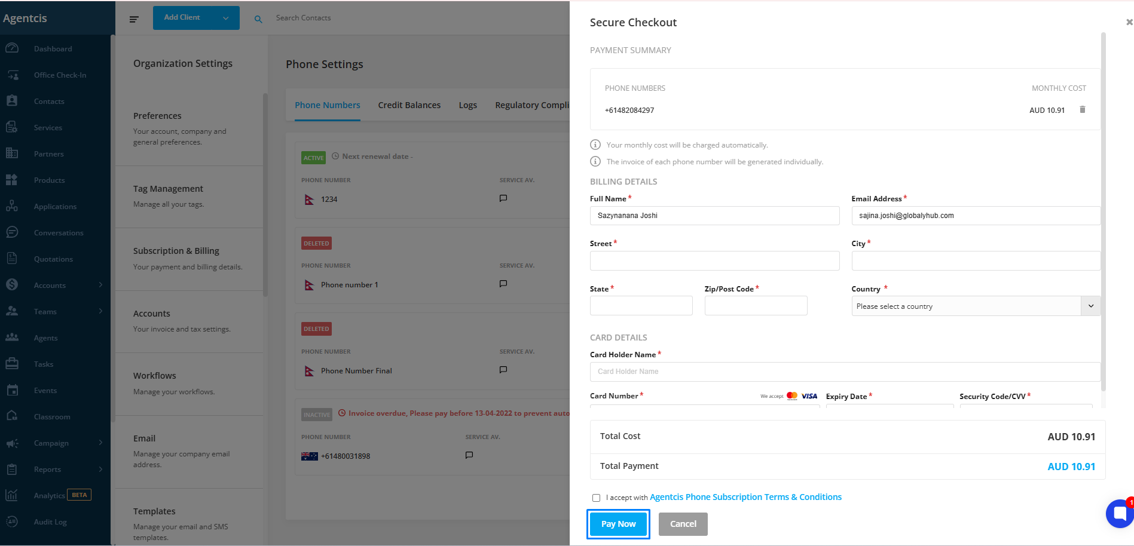Open Accounts invoice and tax settings
The width and height of the screenshot is (1134, 546).
coord(189,321)
